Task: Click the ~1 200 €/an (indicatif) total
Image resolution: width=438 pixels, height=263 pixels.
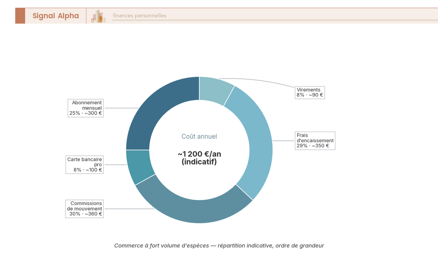Action: coord(199,158)
